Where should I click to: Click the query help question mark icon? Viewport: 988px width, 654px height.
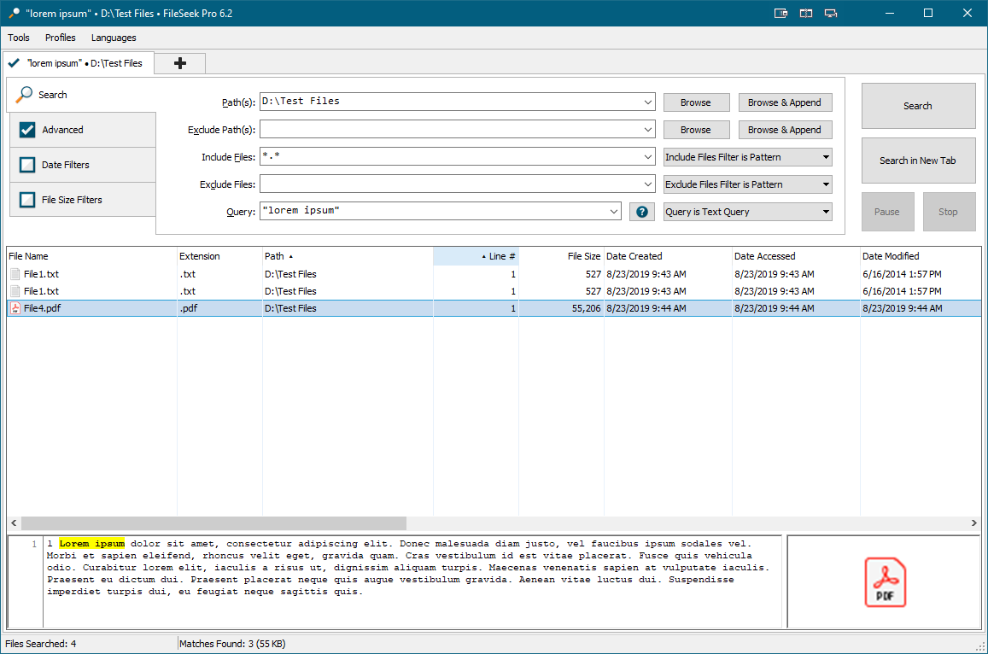[641, 212]
